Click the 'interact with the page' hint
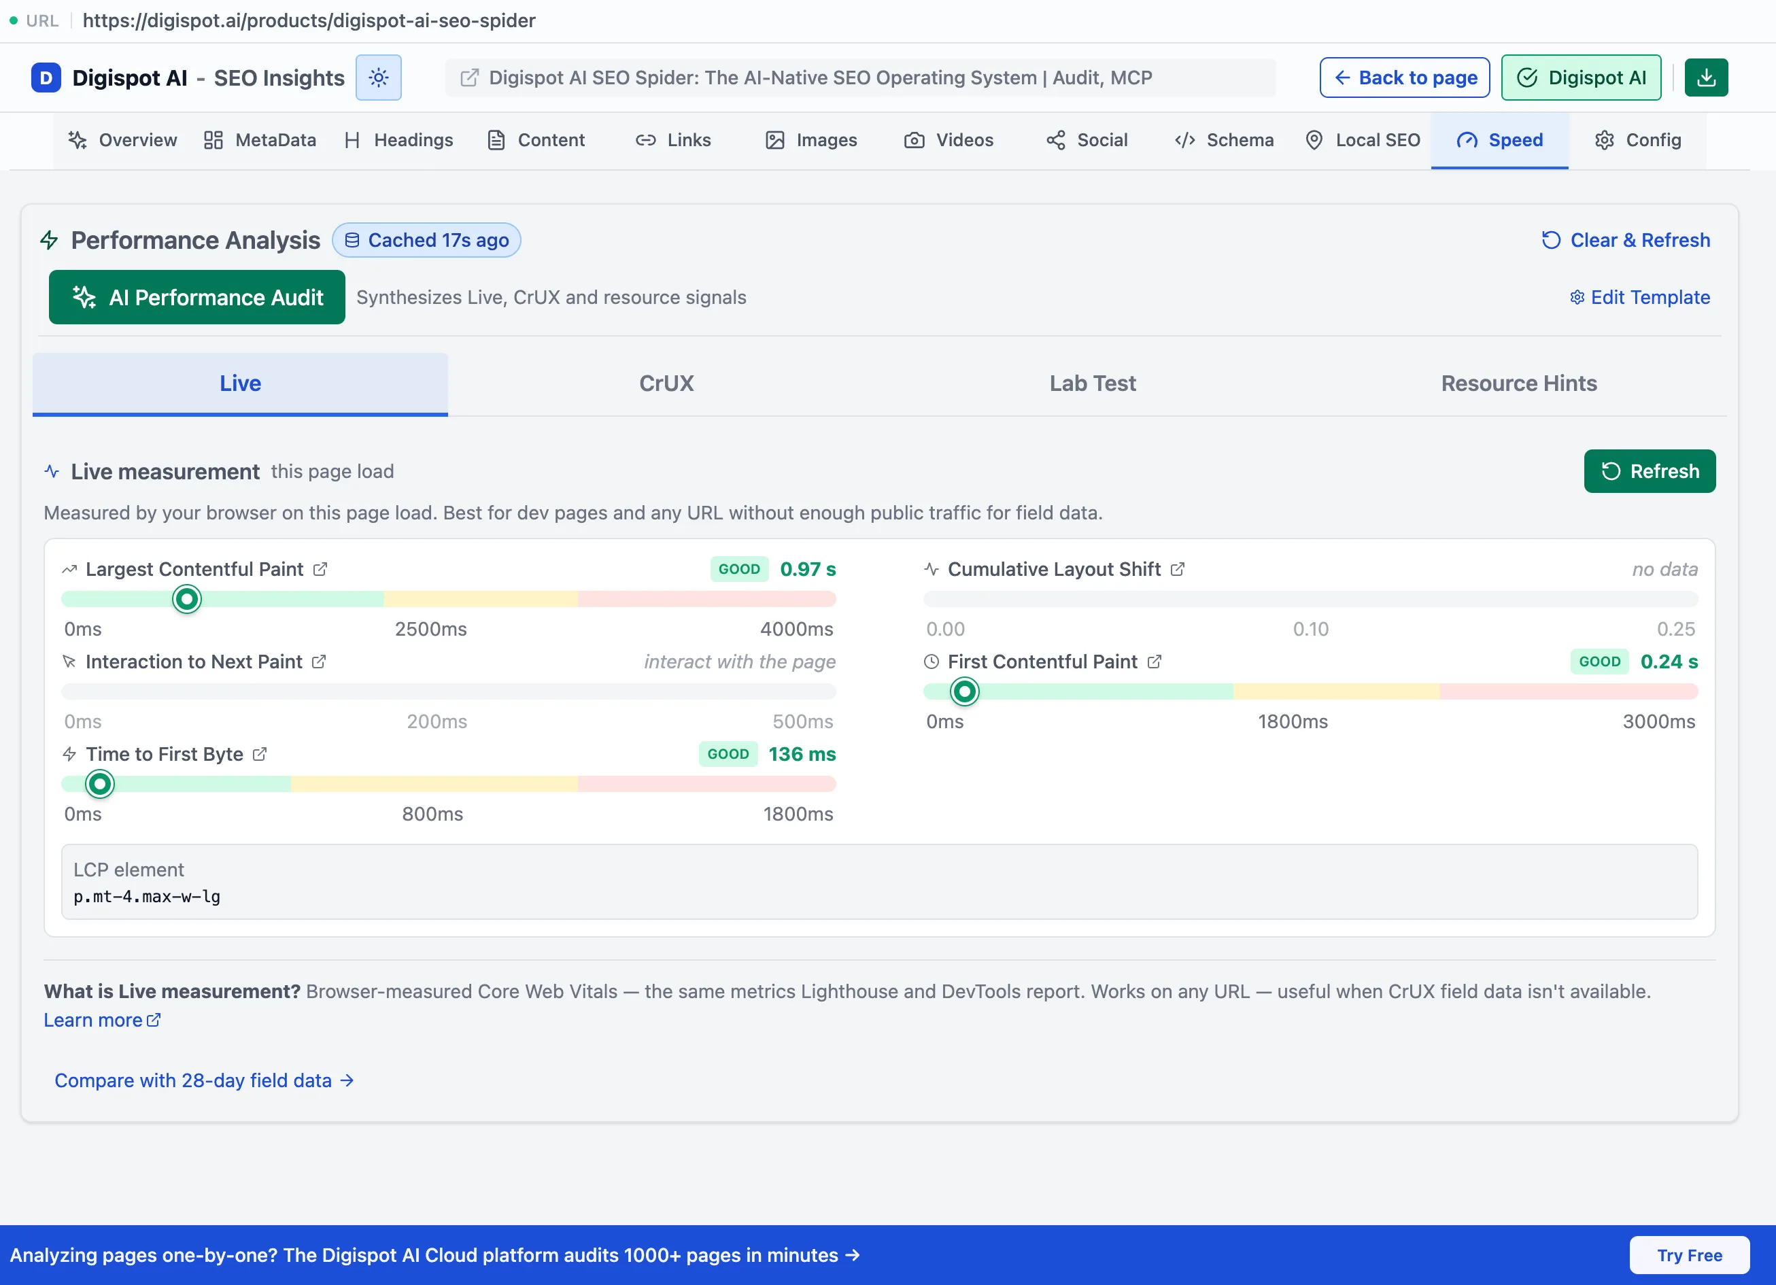This screenshot has height=1285, width=1776. tap(740, 662)
